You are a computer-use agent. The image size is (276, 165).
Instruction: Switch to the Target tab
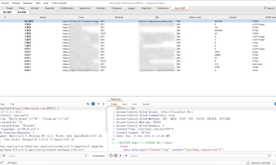9,8
